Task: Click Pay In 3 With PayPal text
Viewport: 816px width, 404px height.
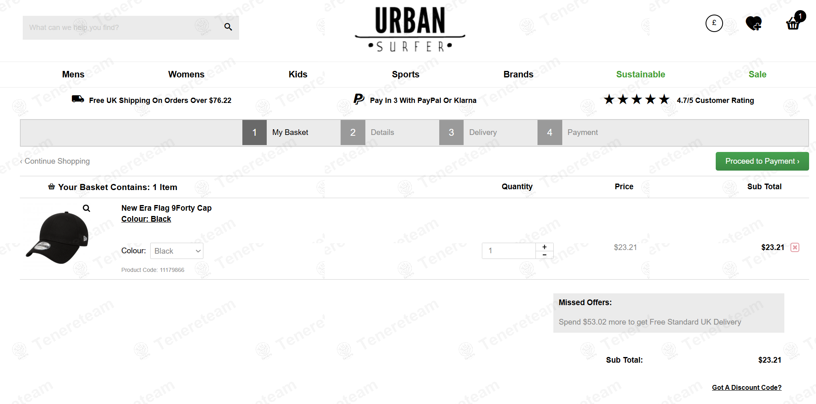Action: point(423,100)
